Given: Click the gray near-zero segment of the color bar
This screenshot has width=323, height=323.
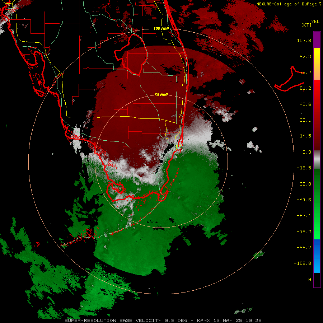Looking at the screenshot, I should 317,160.
